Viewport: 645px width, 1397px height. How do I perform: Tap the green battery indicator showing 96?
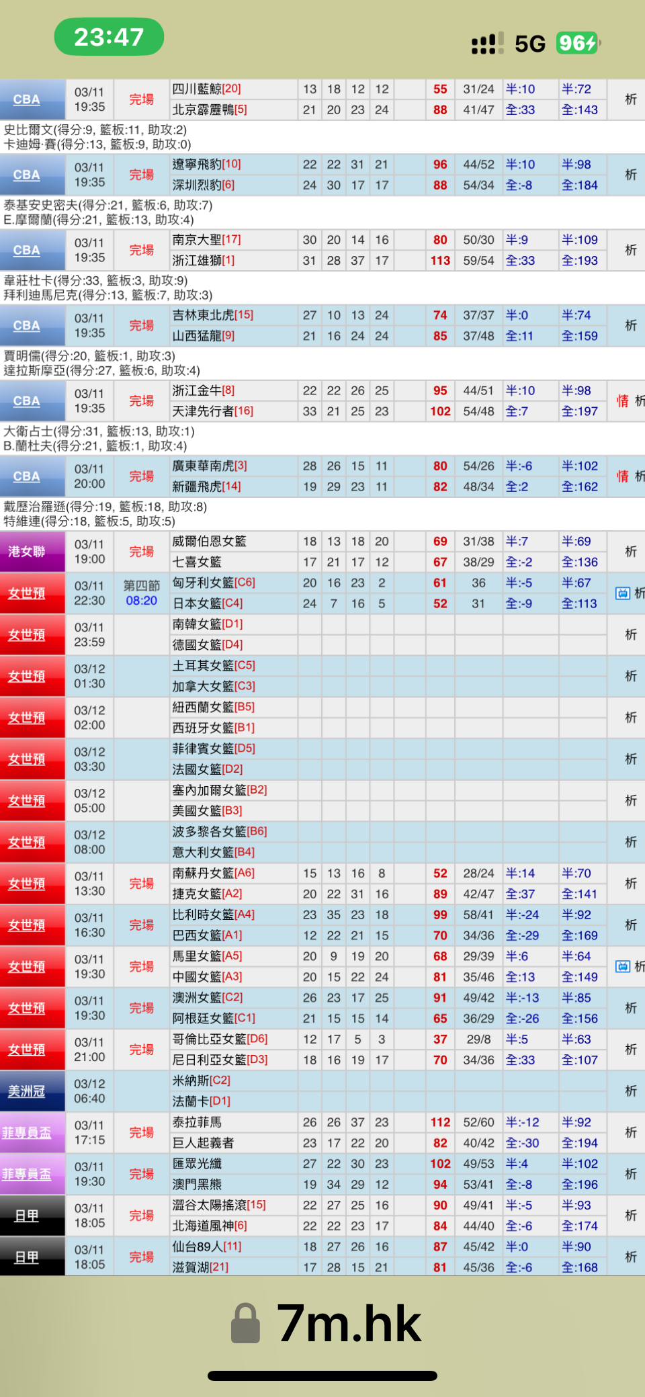tap(577, 43)
